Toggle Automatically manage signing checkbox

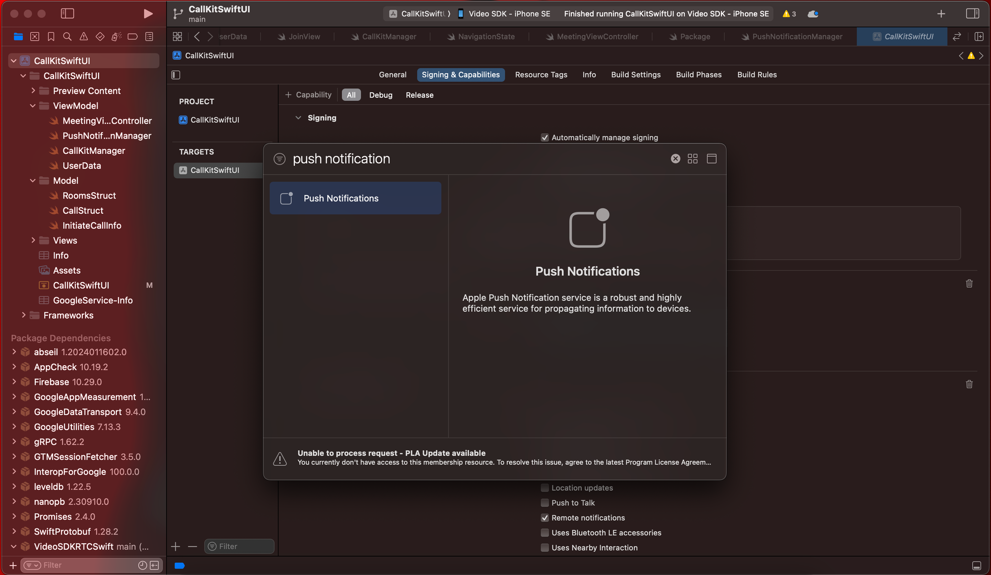pyautogui.click(x=545, y=138)
